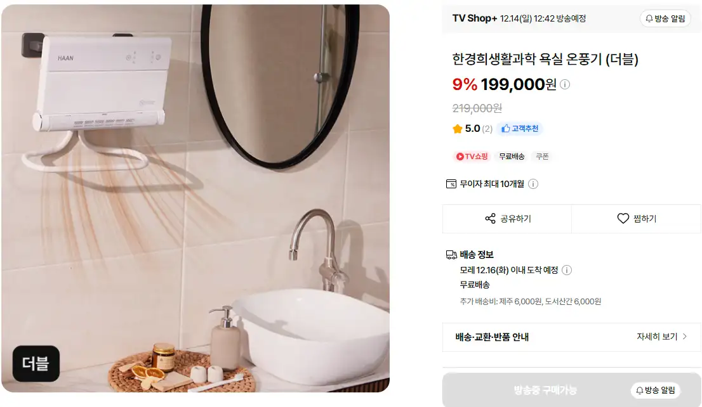The image size is (702, 407).
Task: Toggle the top 방송 알림 bell button
Action: 665,18
